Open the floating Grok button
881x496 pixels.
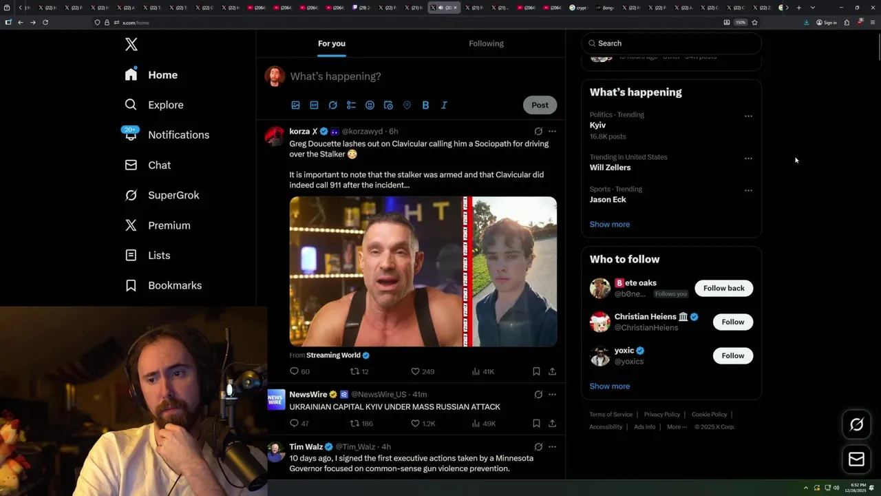857,425
